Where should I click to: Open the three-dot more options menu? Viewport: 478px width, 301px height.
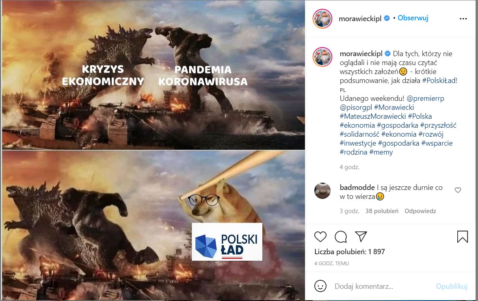tap(463, 19)
